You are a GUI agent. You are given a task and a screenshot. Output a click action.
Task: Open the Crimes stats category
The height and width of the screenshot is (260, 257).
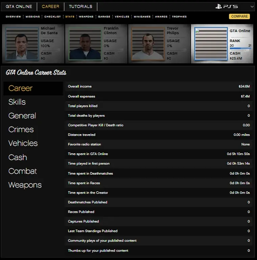point(21,129)
